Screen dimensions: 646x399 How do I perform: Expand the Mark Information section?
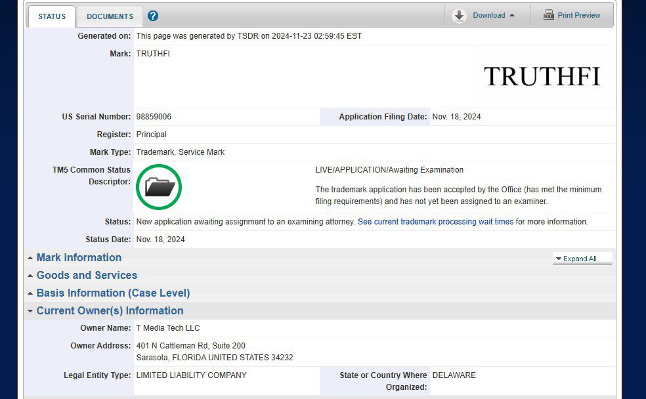coord(79,257)
